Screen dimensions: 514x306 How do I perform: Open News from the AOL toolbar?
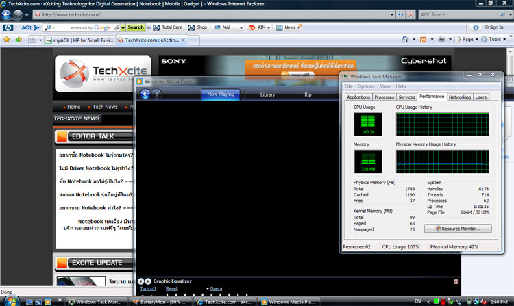286,27
